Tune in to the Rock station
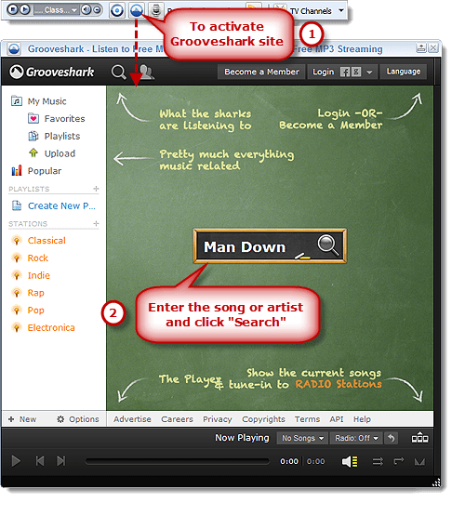The width and height of the screenshot is (465, 516). 30,258
